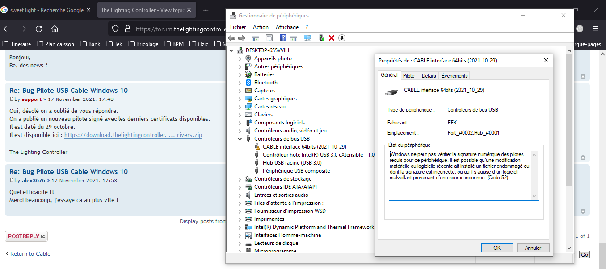Expand the Bluetooth device category
This screenshot has height=269, width=606.
click(240, 83)
